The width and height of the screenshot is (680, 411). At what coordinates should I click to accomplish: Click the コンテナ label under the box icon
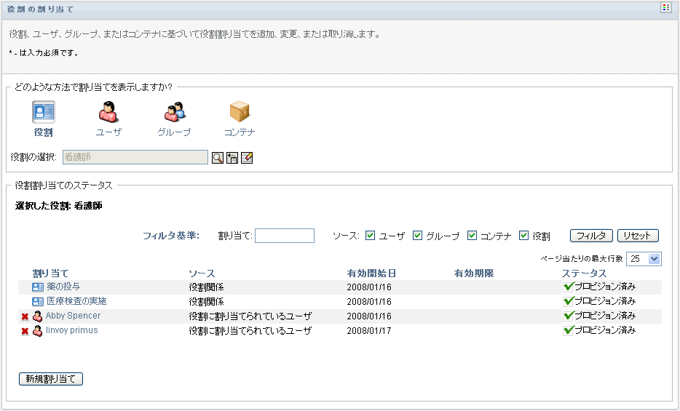pos(240,132)
